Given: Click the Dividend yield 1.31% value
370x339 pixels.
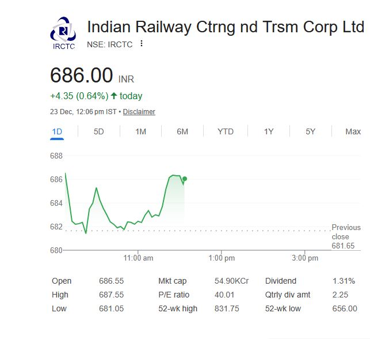Looking at the screenshot, I should click(x=344, y=281).
